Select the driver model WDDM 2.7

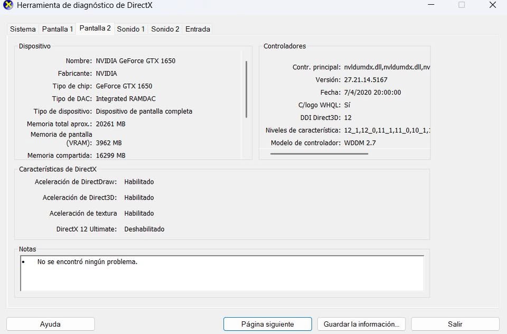(x=360, y=143)
